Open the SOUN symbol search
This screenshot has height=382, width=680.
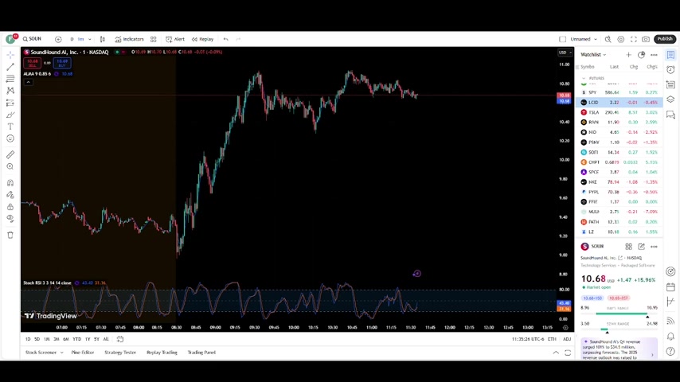(x=33, y=39)
